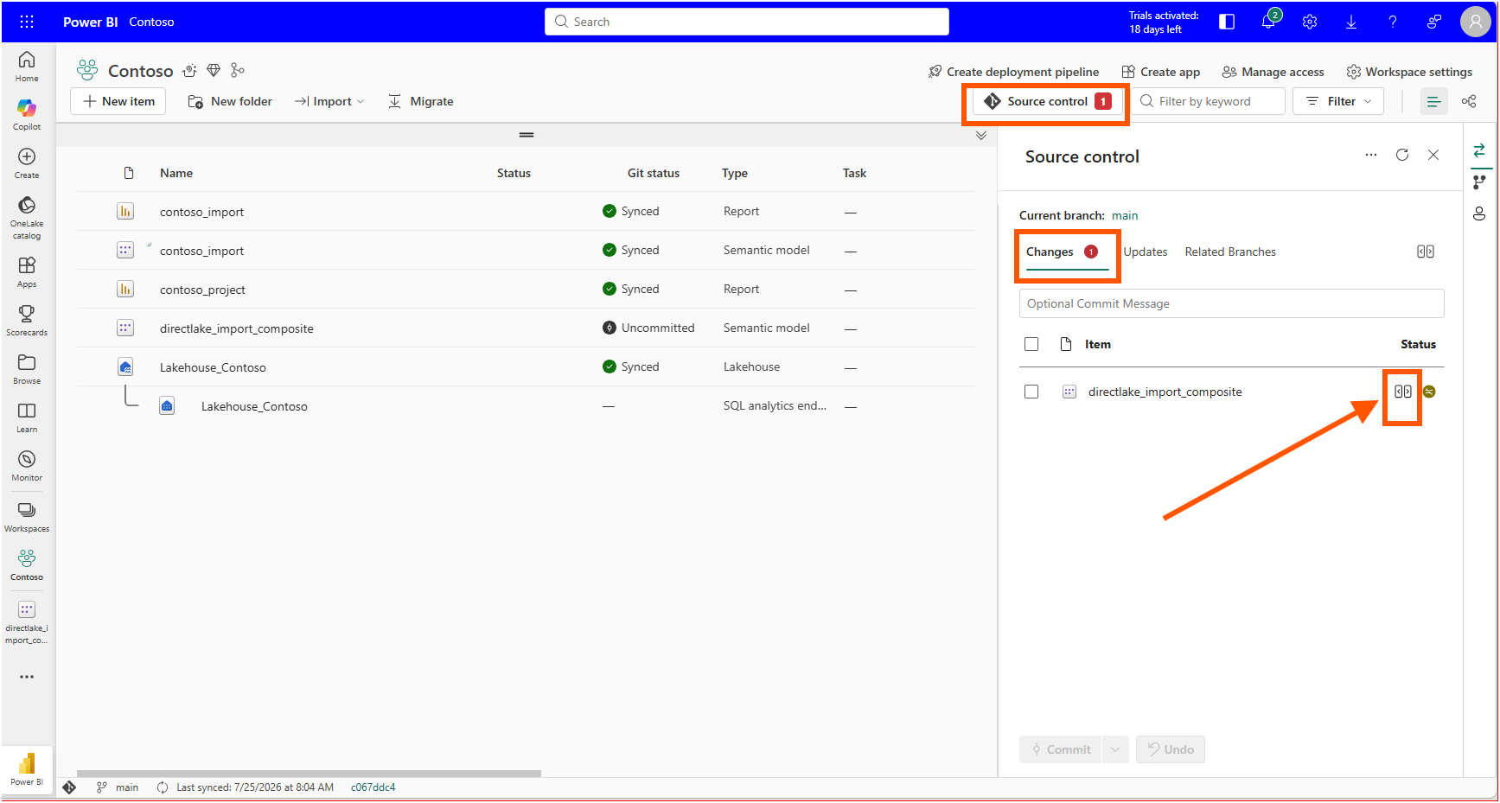Click the Migrate button

click(420, 101)
